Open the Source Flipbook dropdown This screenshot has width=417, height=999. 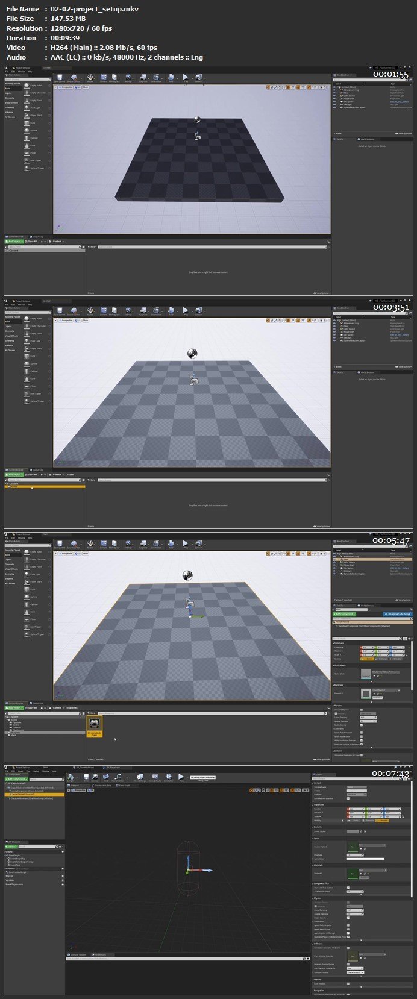(x=372, y=845)
